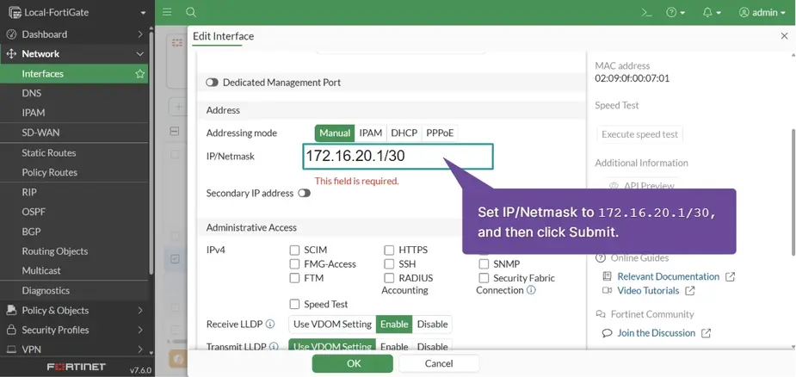The width and height of the screenshot is (796, 377).
Task: Click the Interfaces favorite star icon
Action: click(x=139, y=74)
